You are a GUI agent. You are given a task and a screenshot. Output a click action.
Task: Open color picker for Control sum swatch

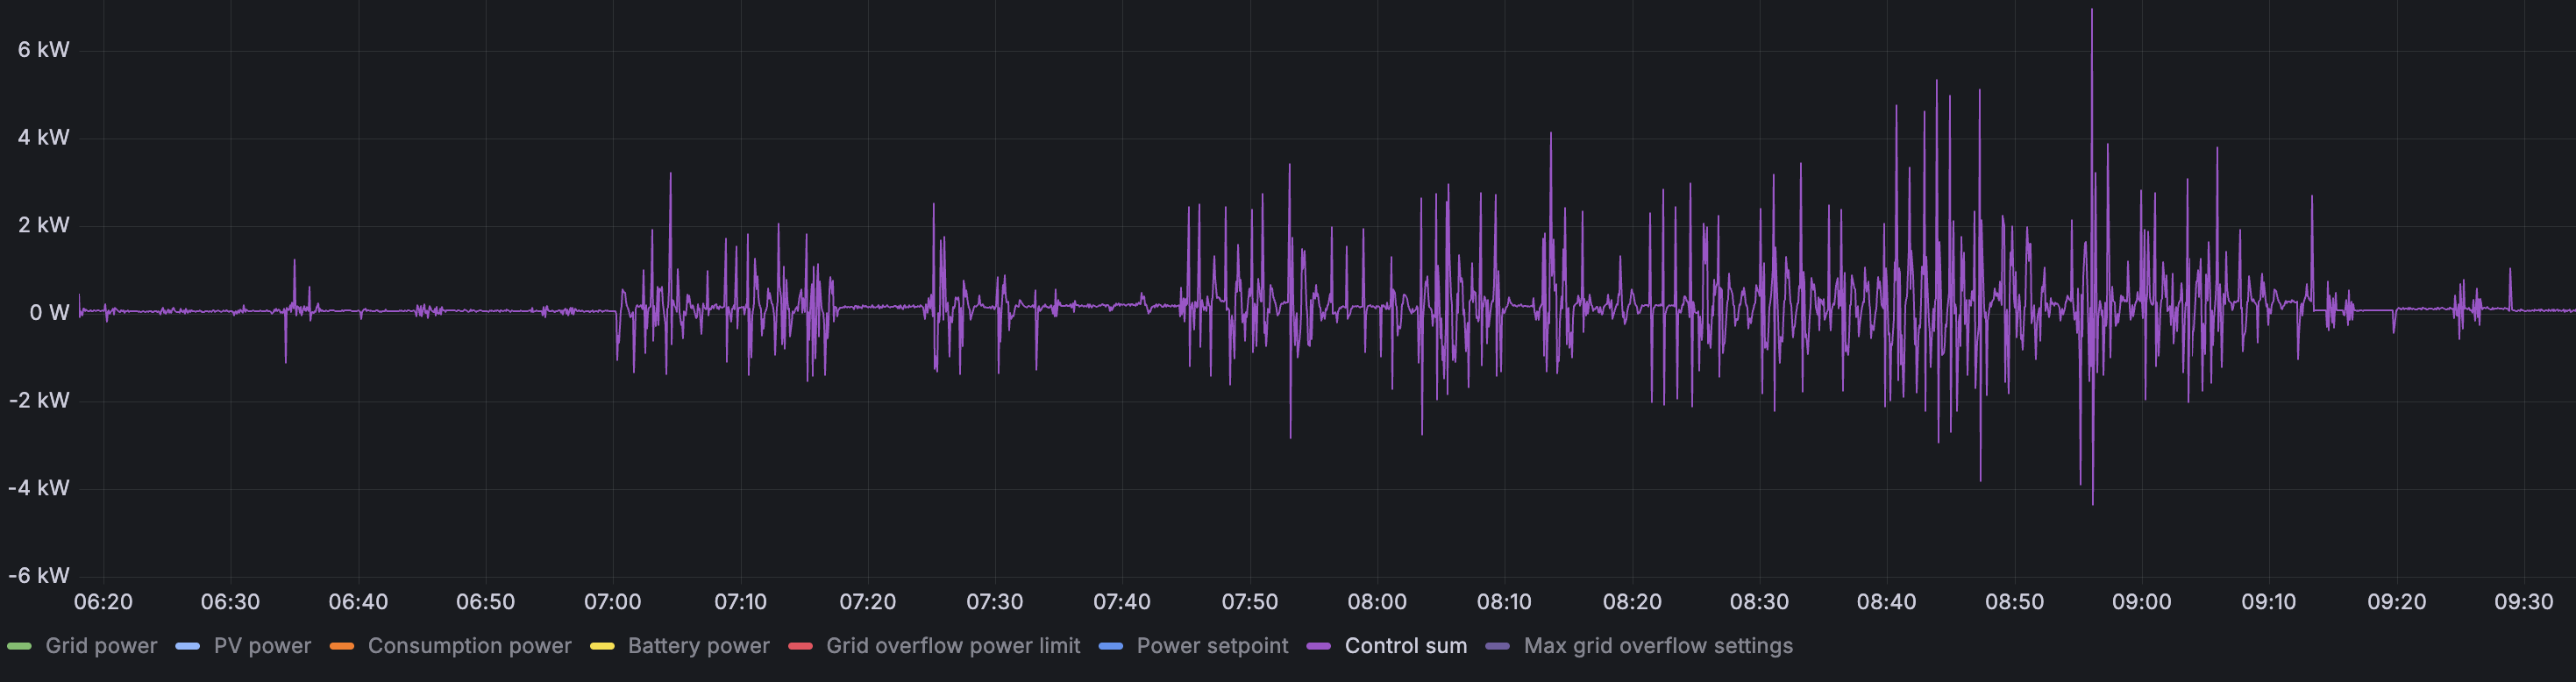point(1318,647)
